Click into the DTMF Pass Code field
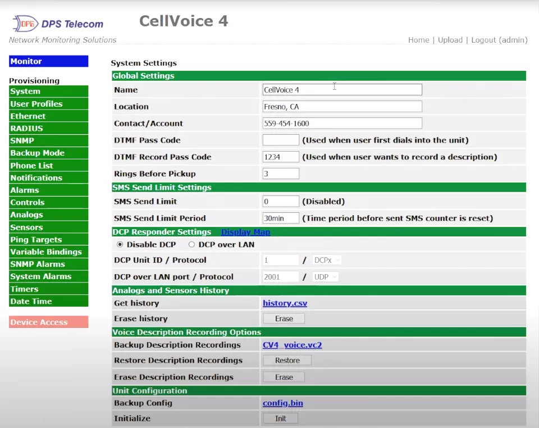The height and width of the screenshot is (428, 539). (x=281, y=140)
